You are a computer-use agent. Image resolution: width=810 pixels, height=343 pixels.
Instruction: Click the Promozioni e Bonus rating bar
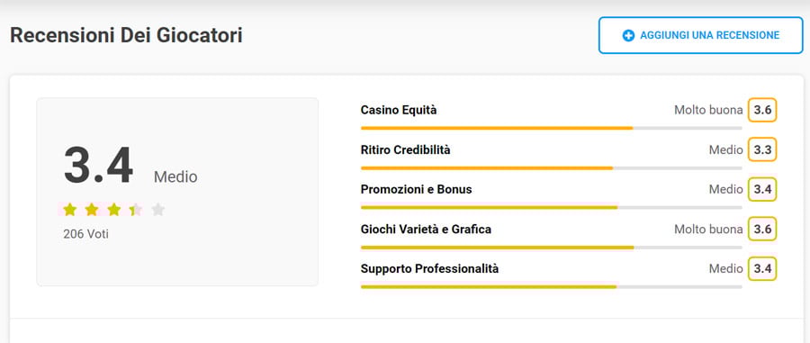(551, 207)
